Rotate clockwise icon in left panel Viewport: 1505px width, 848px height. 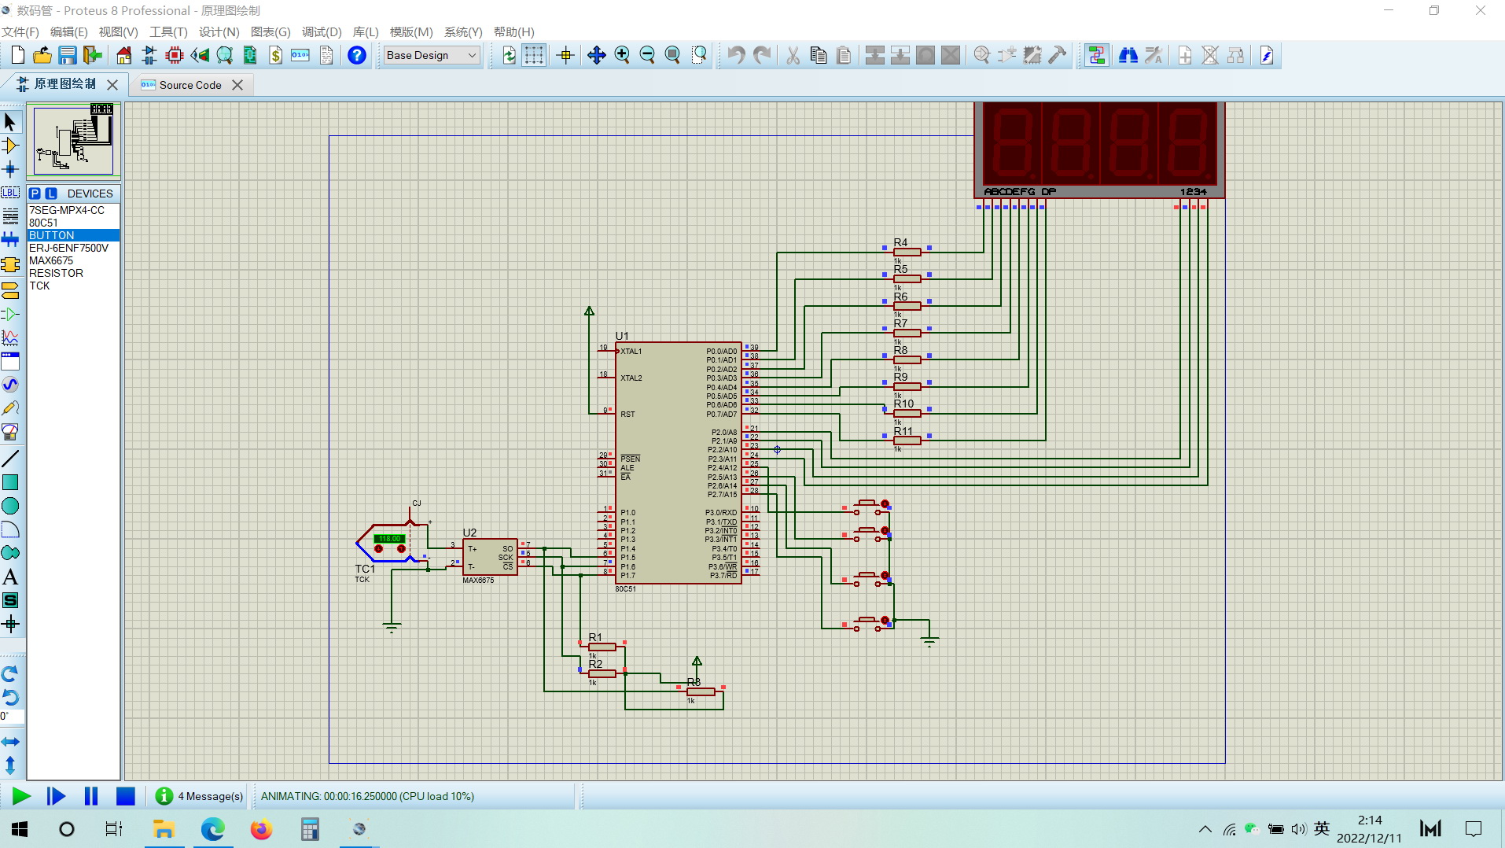pyautogui.click(x=10, y=674)
